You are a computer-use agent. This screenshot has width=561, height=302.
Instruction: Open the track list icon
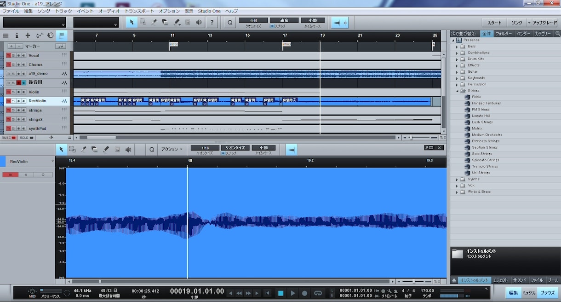coord(6,35)
